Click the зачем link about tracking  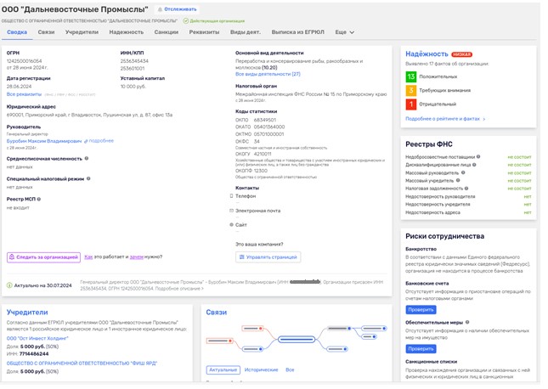click(136, 257)
